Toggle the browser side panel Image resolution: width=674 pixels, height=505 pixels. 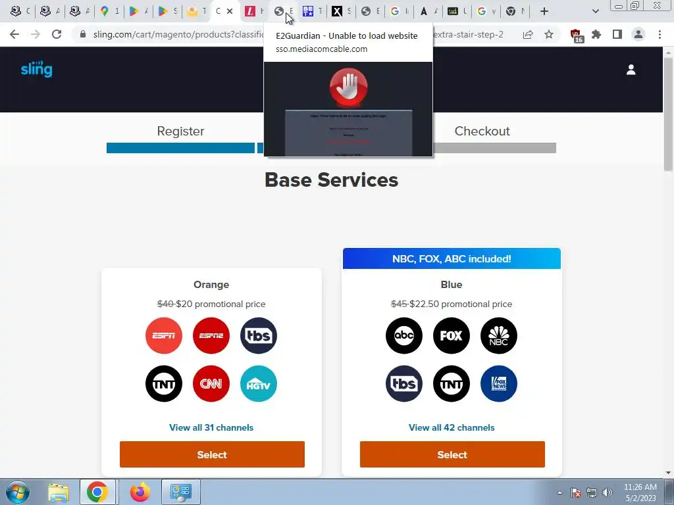click(617, 34)
